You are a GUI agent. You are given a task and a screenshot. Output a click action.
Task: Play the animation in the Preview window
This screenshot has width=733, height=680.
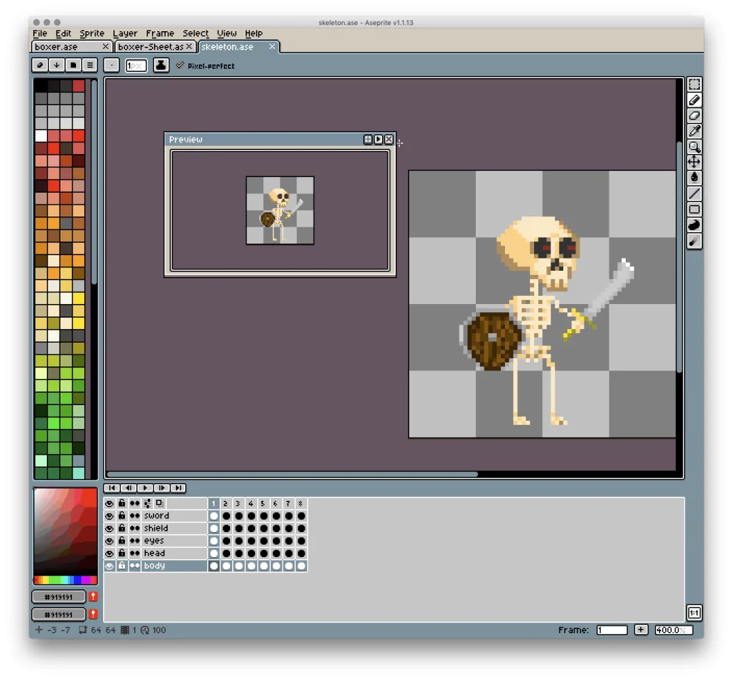tap(378, 139)
